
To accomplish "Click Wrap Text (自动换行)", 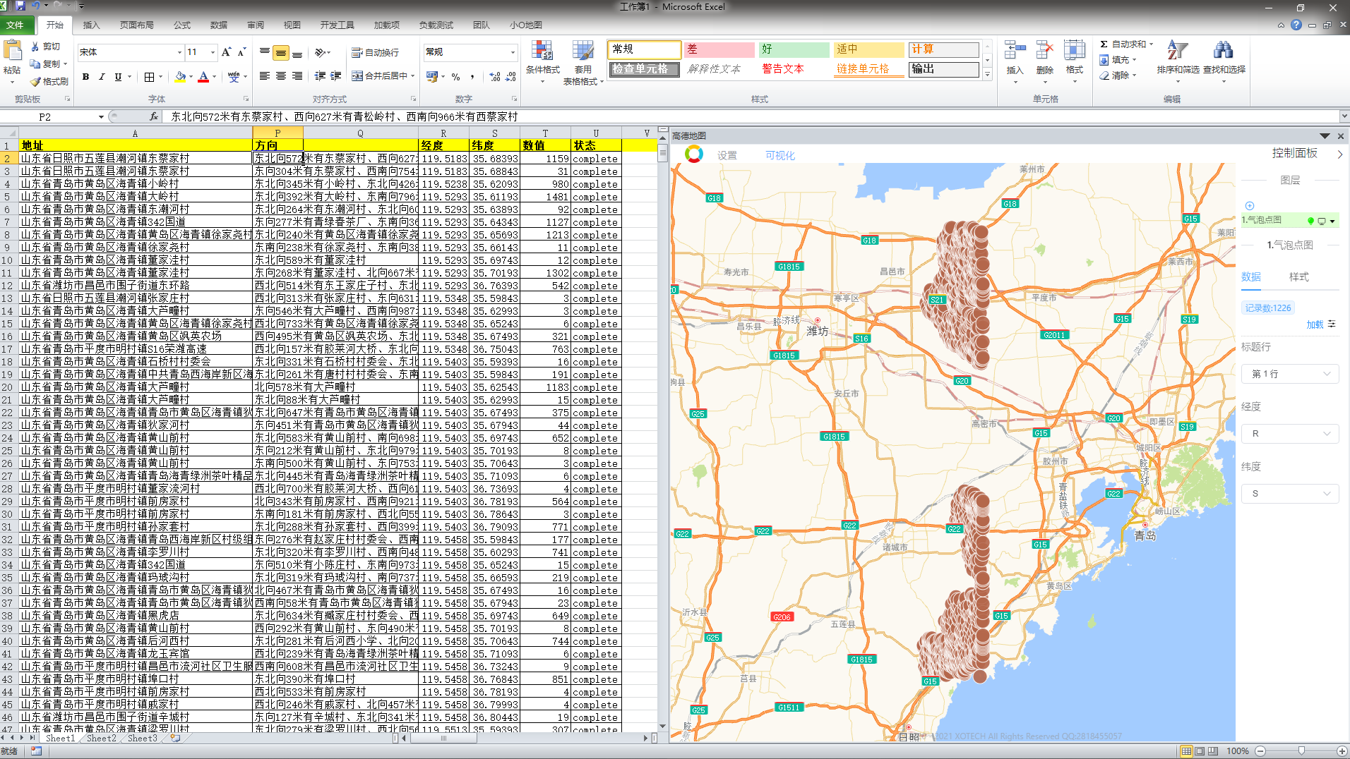I will coord(376,53).
